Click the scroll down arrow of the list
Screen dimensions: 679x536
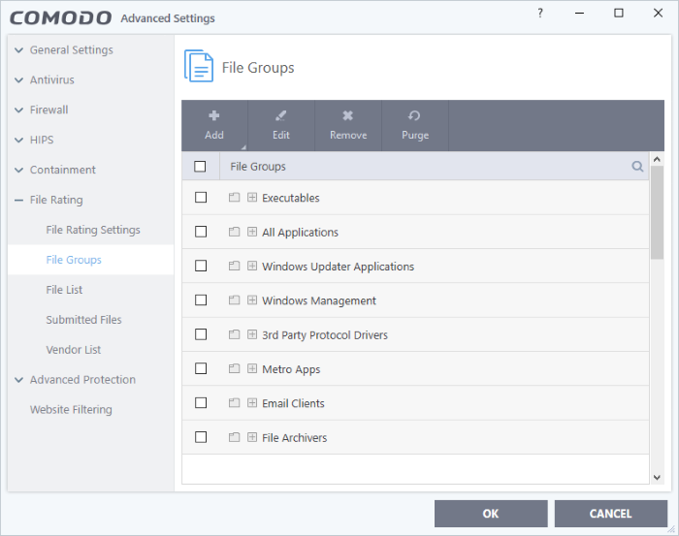point(657,478)
